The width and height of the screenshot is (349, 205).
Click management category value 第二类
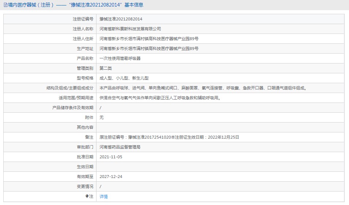106,68
